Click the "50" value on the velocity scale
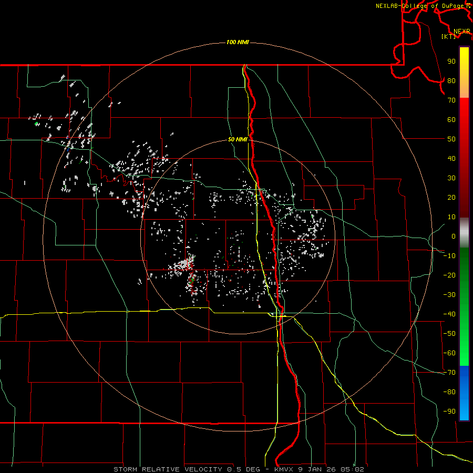 (451, 139)
